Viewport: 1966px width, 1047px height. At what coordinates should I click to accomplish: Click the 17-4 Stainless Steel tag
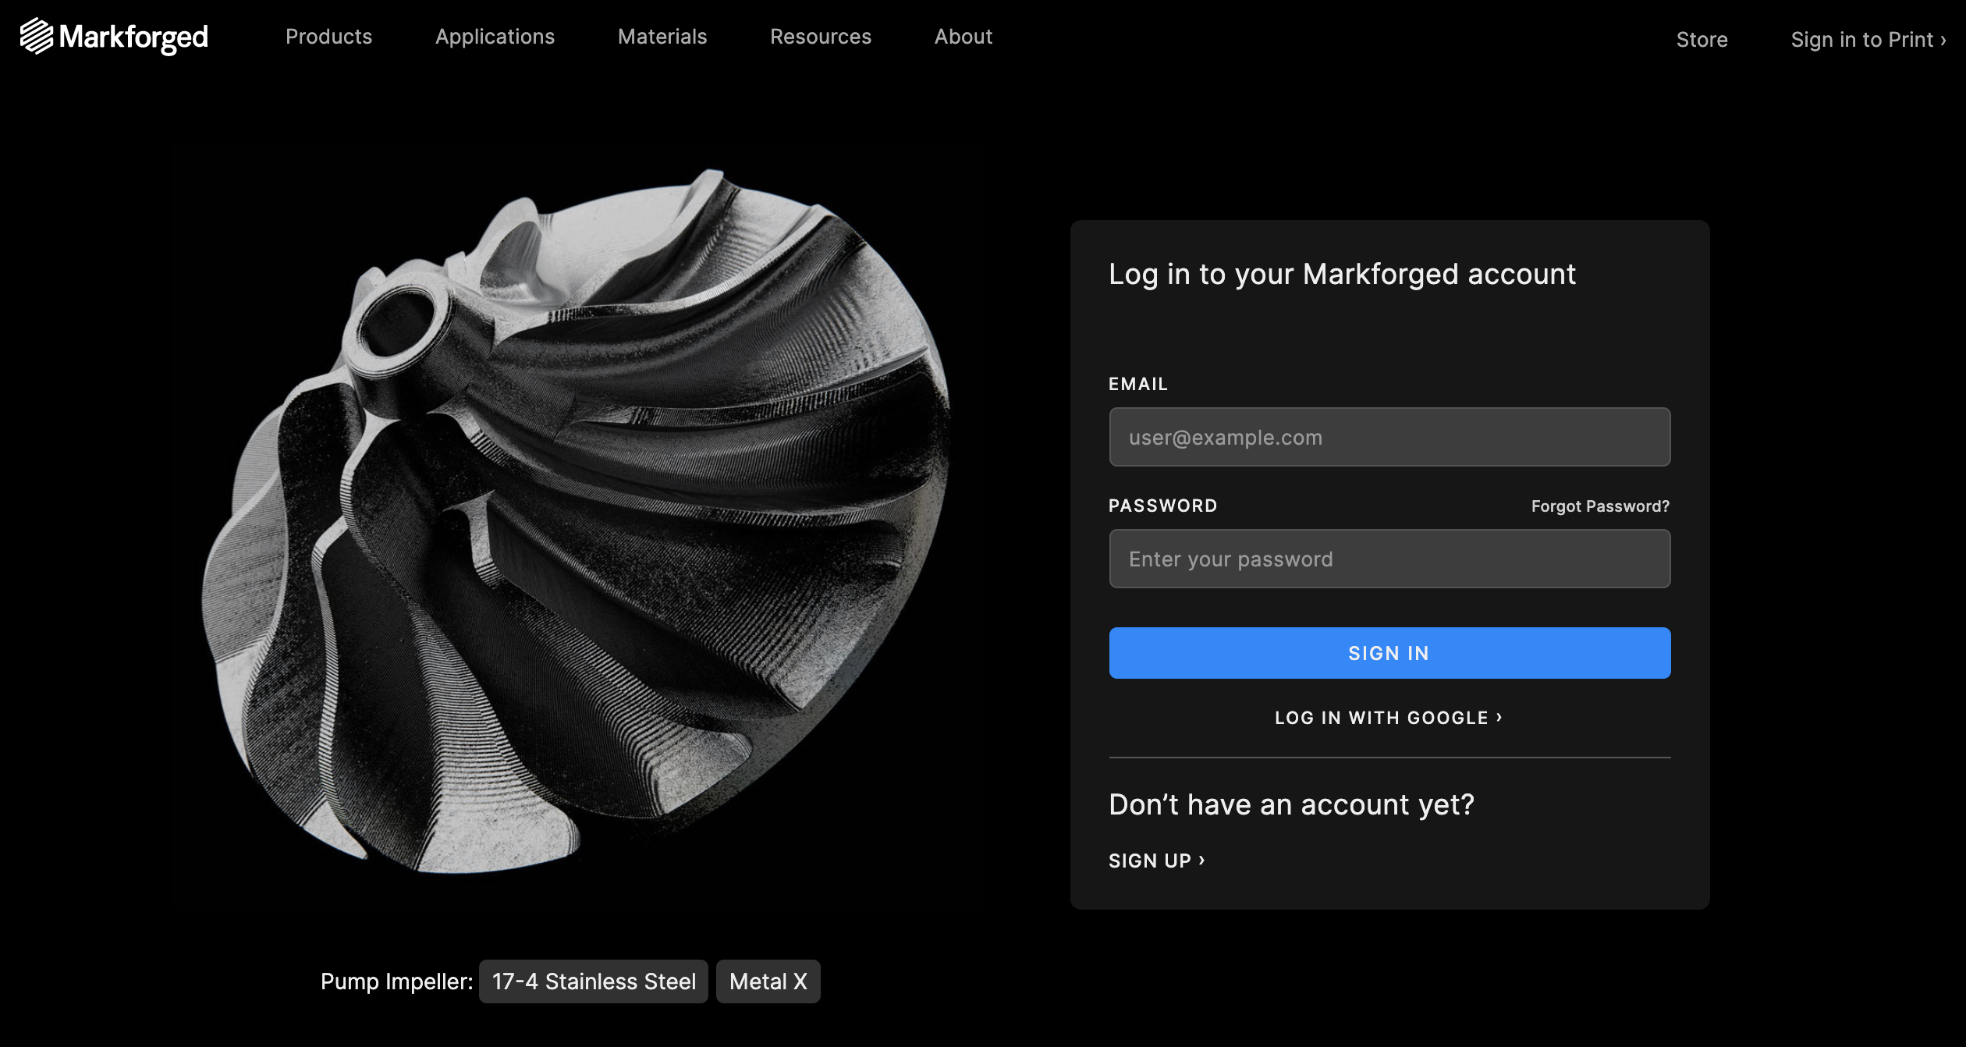(593, 981)
